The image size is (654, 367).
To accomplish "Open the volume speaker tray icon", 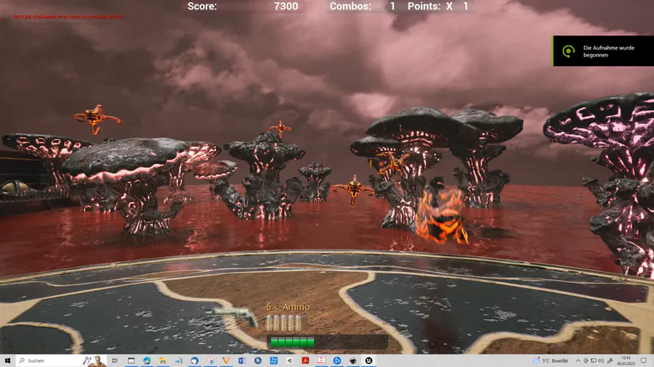I will click(601, 360).
